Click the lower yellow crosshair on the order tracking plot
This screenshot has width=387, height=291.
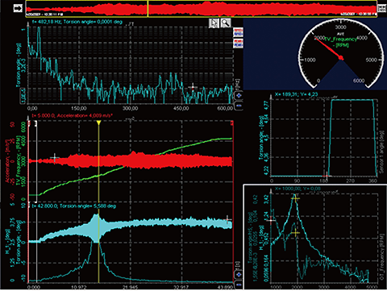pos(295,233)
